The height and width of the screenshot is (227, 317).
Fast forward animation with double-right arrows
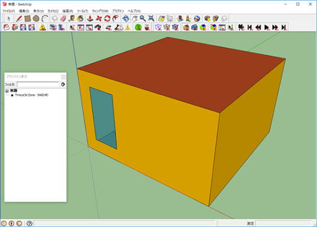click(x=275, y=27)
